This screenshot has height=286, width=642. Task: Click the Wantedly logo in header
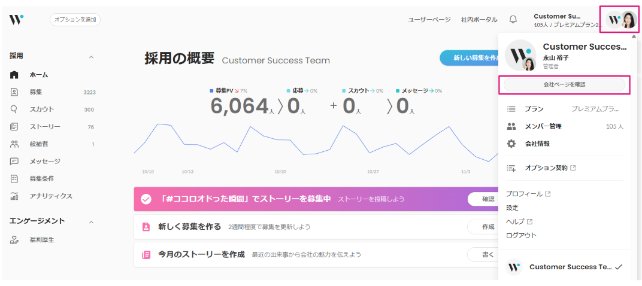click(16, 20)
